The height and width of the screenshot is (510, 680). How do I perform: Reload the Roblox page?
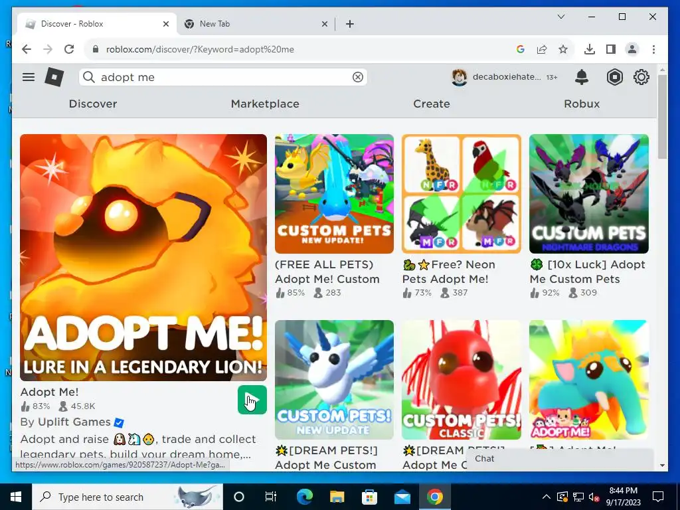(x=69, y=49)
